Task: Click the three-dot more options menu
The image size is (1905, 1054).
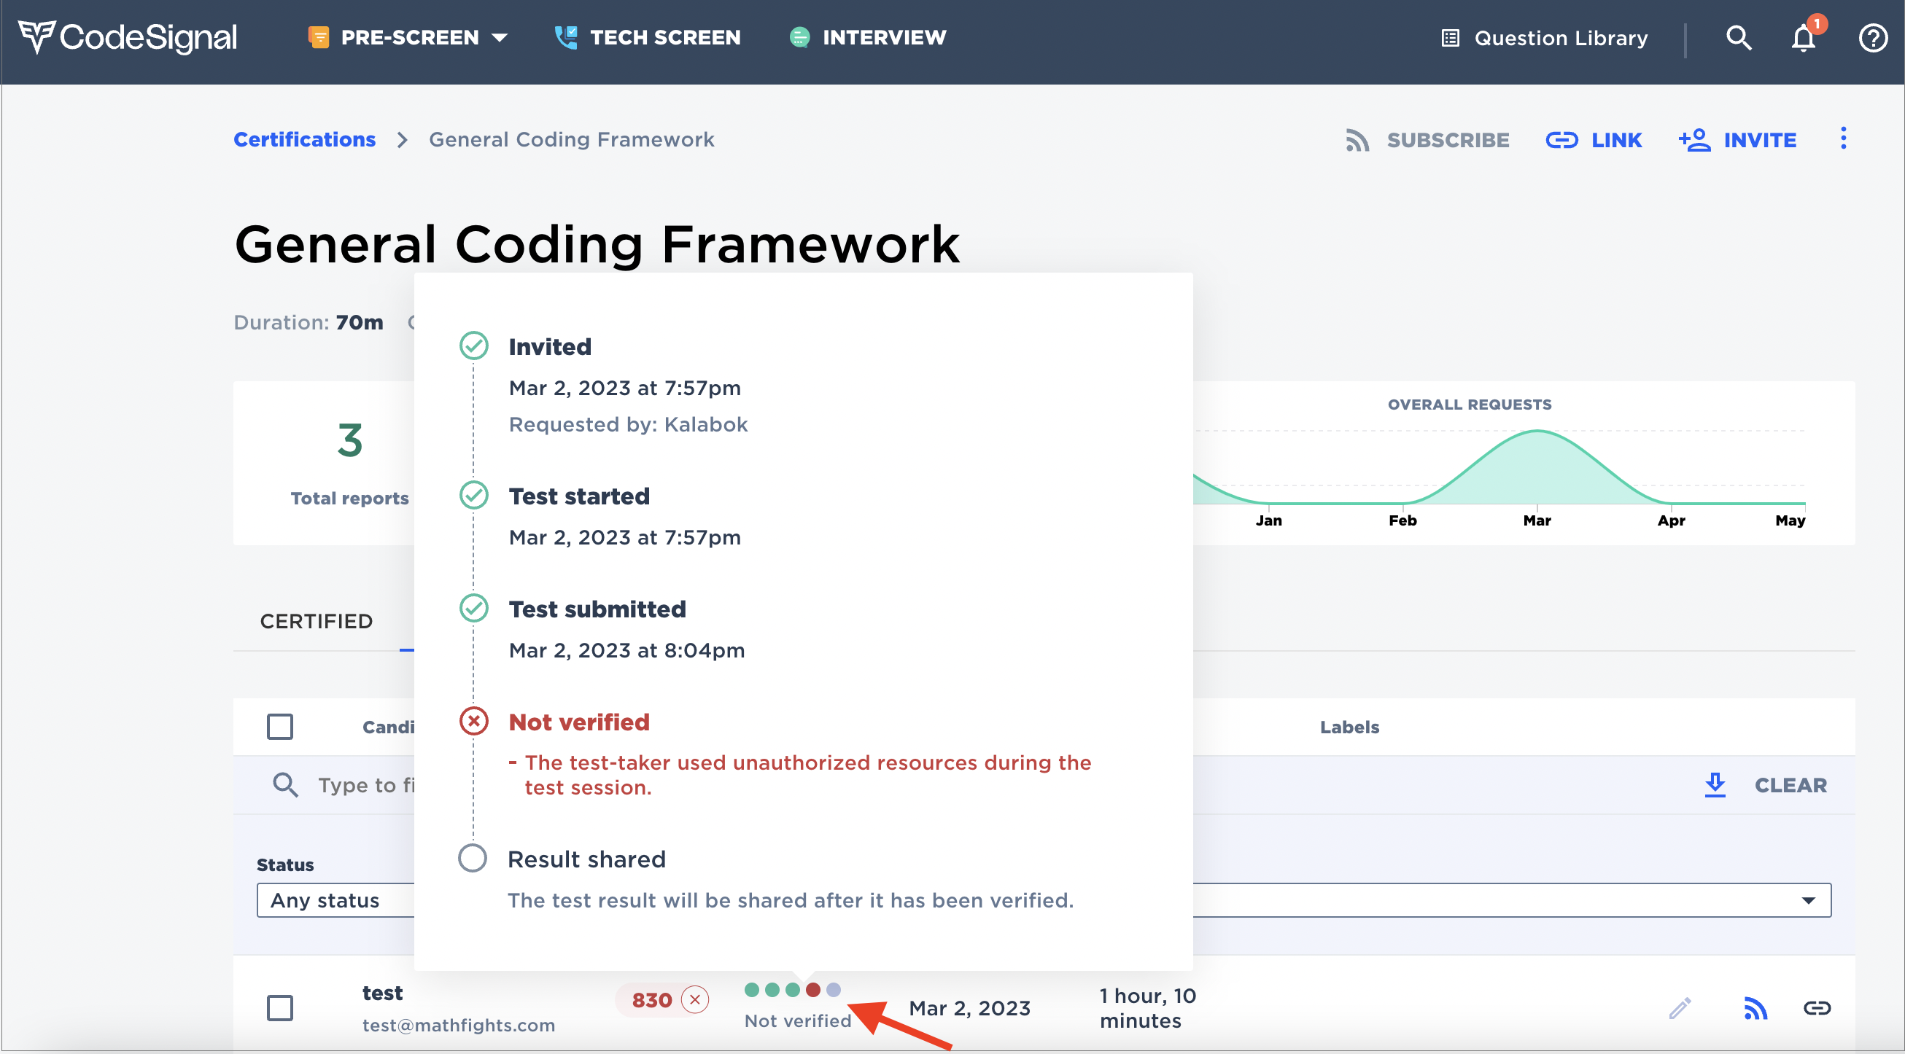Action: (1843, 138)
